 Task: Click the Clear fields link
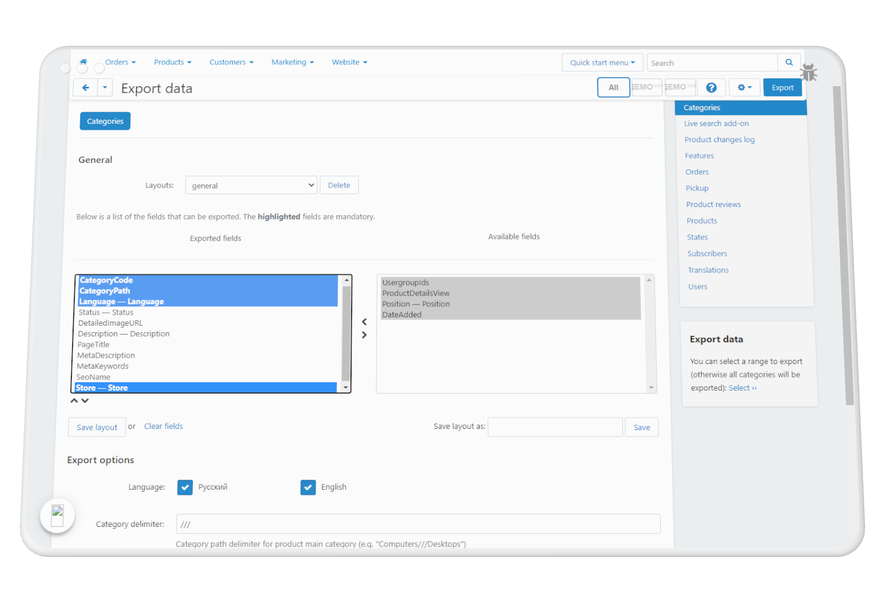click(x=163, y=426)
